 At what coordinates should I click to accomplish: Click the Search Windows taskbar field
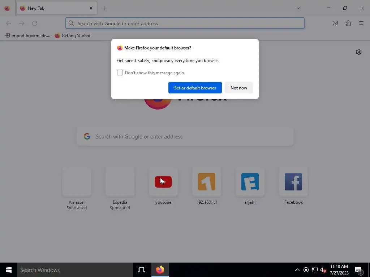[x=75, y=270]
